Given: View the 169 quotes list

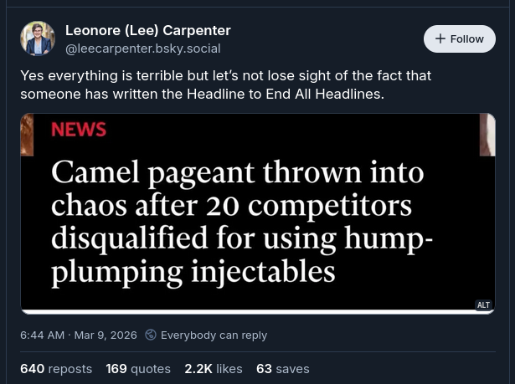Looking at the screenshot, I should coord(138,368).
